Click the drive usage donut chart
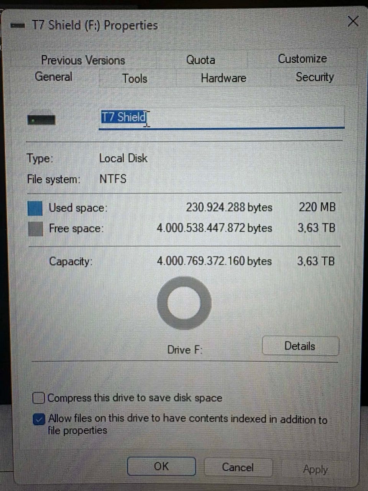 184,303
